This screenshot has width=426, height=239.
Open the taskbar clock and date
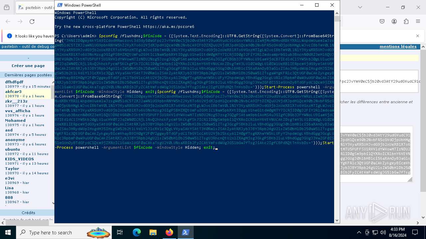pyautogui.click(x=398, y=232)
